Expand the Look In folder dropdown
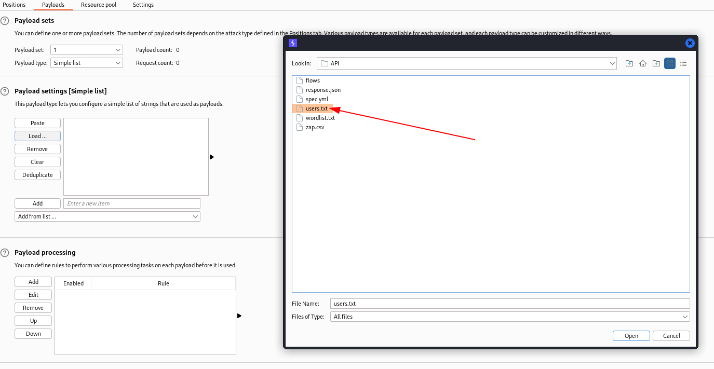 click(x=613, y=63)
